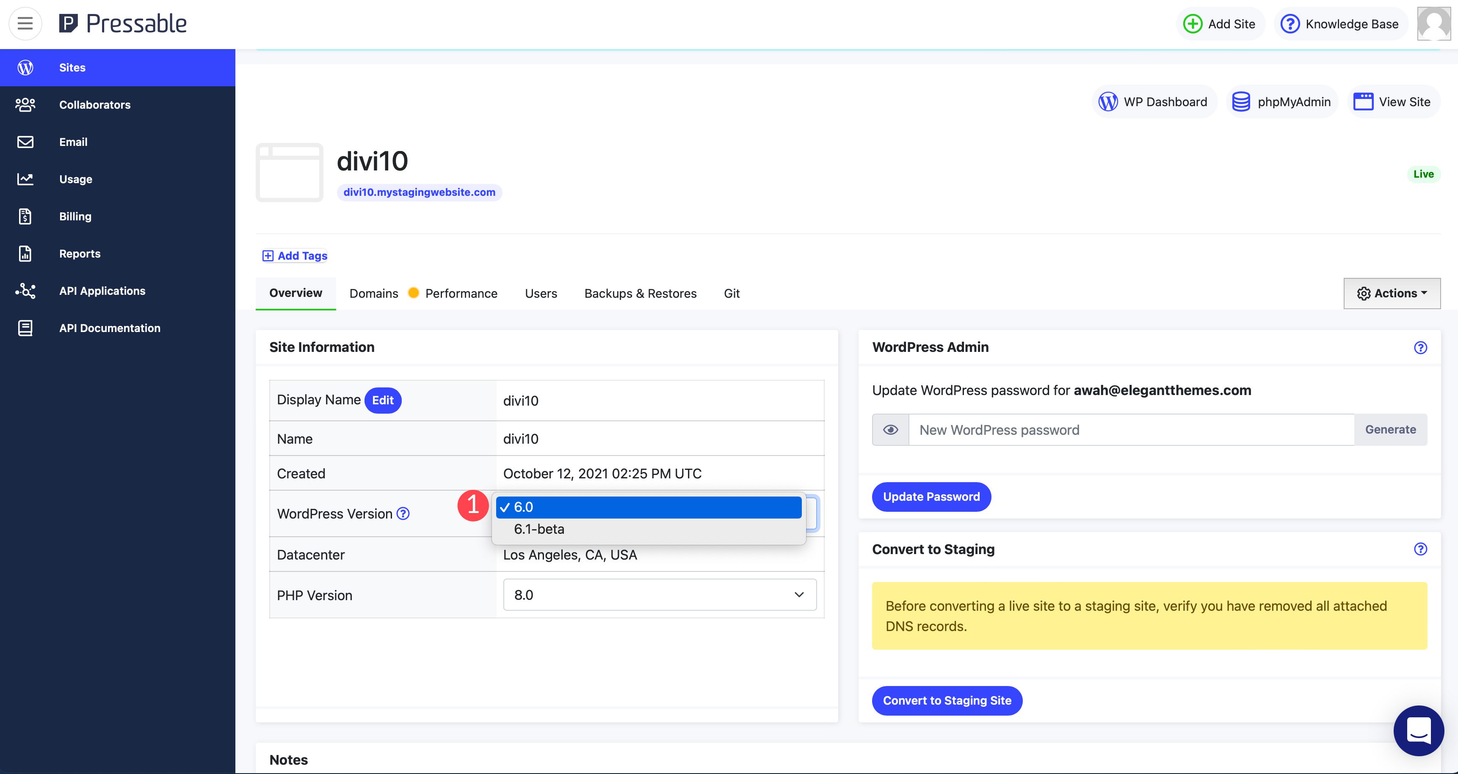Switch to the Backups & Restores tab
The width and height of the screenshot is (1458, 774).
[x=640, y=292]
